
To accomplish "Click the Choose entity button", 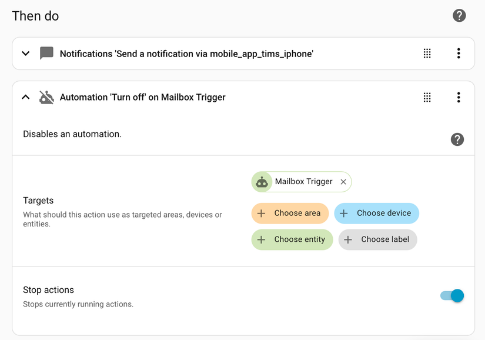I will (x=292, y=239).
